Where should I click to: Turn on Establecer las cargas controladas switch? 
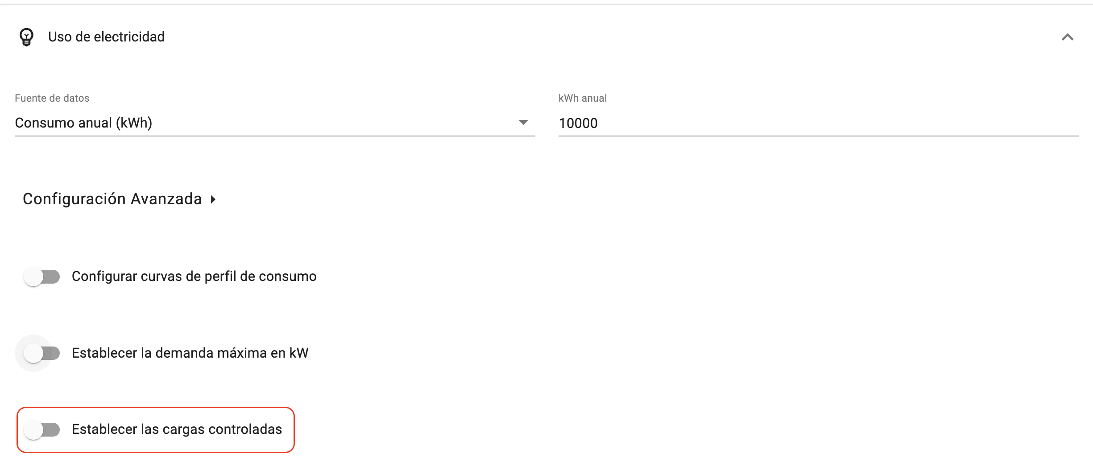(x=42, y=430)
